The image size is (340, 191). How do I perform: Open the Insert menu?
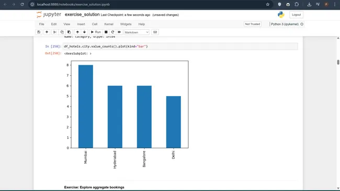(81, 24)
